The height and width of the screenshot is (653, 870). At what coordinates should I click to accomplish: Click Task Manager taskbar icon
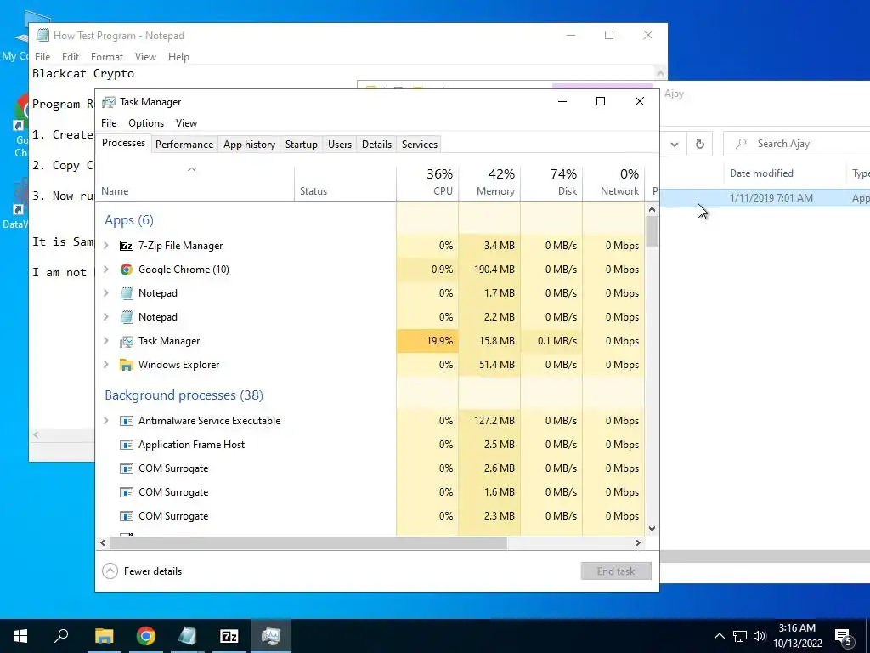[x=271, y=636]
